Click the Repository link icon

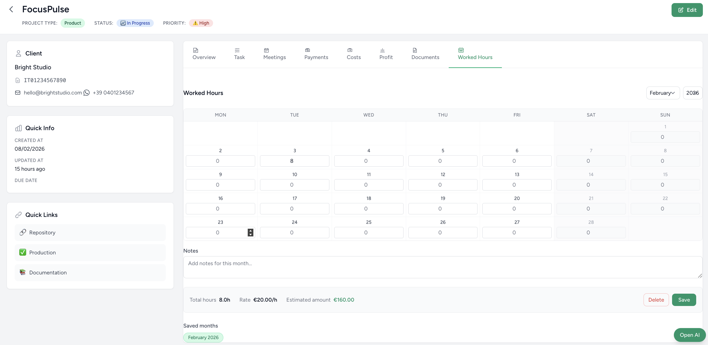click(23, 232)
